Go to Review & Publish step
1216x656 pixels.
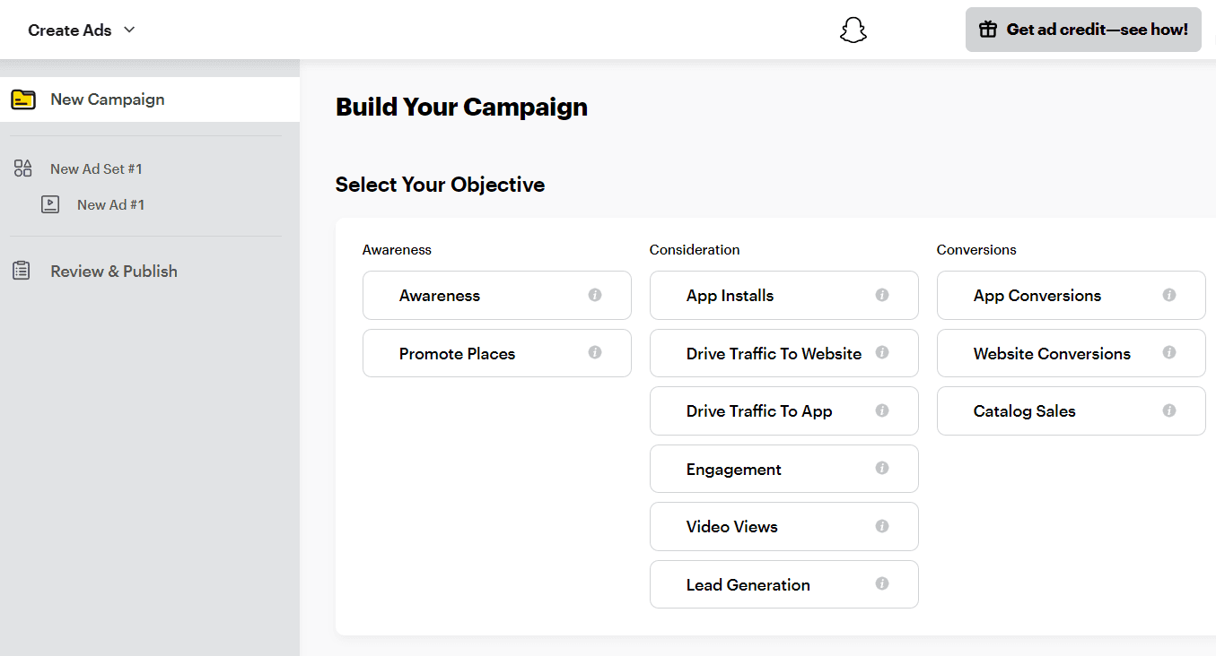point(113,271)
